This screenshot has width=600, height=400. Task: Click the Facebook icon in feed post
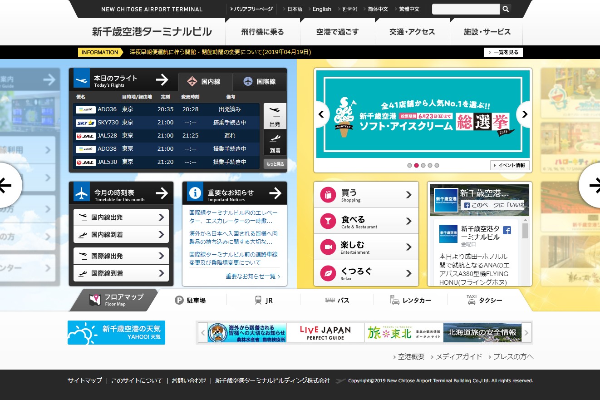(x=507, y=230)
